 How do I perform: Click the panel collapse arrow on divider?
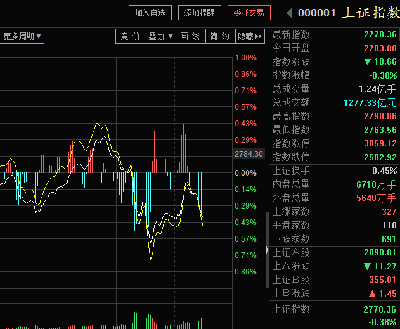[267, 250]
